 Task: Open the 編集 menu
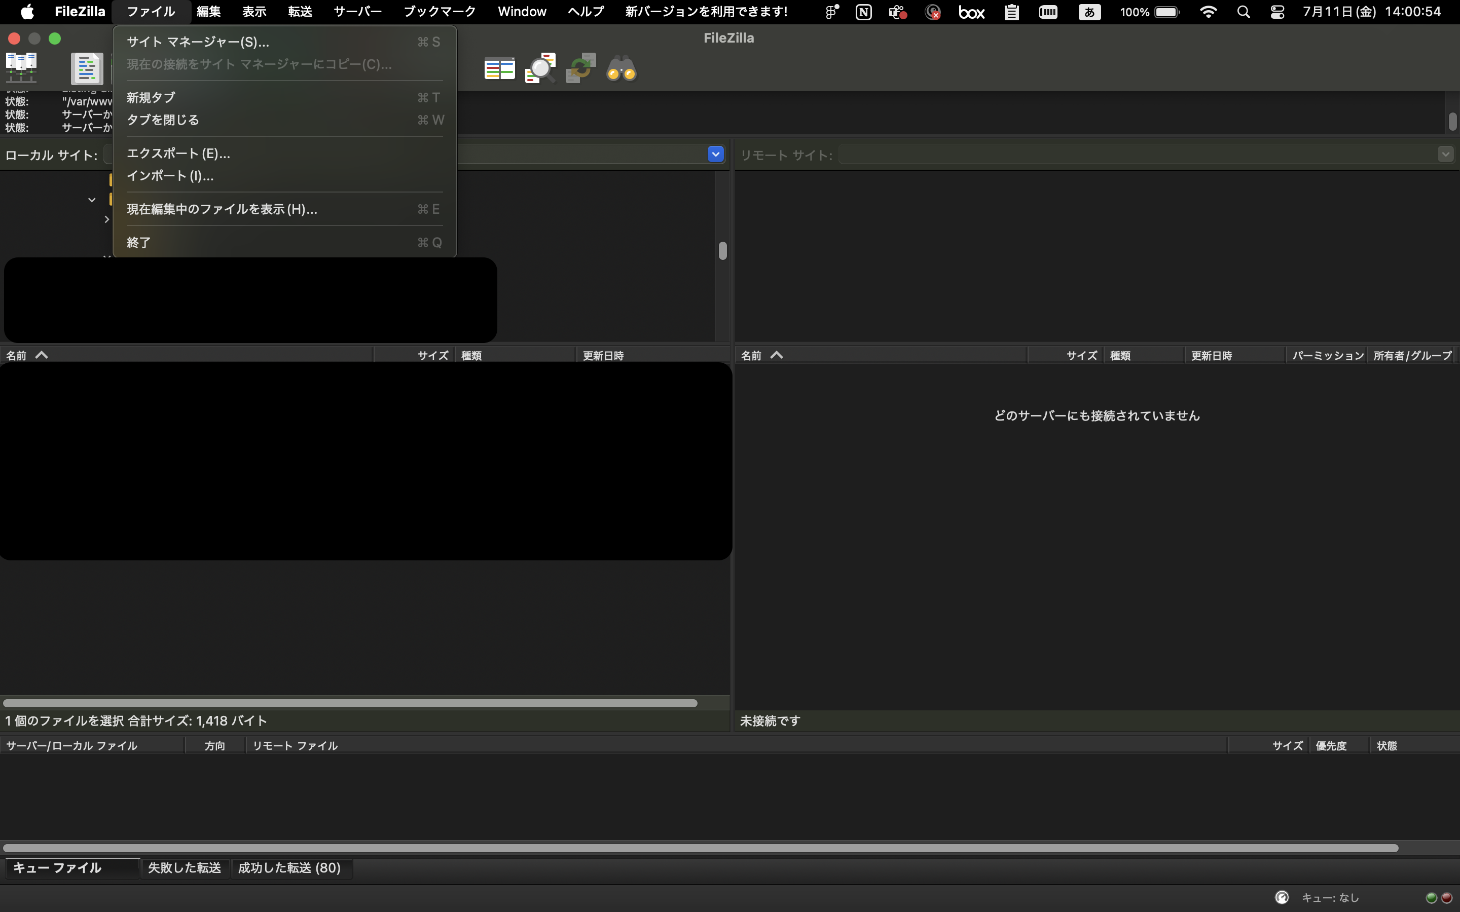click(x=209, y=12)
